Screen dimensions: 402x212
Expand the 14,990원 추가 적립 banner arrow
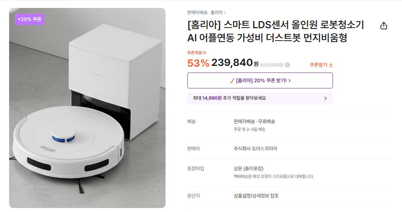point(325,98)
